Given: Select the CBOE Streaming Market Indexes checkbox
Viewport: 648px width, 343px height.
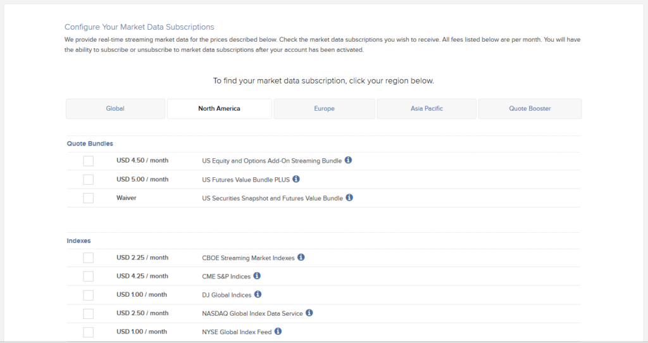Looking at the screenshot, I should (x=88, y=258).
